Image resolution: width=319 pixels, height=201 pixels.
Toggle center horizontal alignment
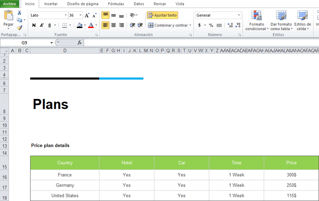113,25
